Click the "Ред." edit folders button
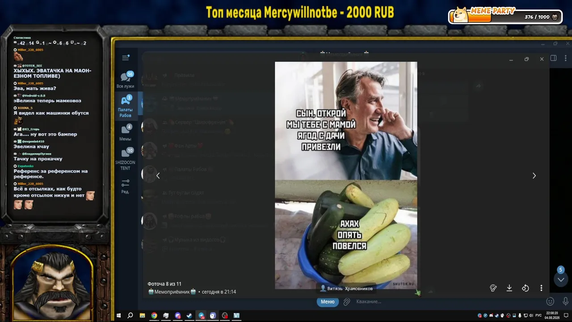Image resolution: width=572 pixels, height=322 pixels. 126,186
